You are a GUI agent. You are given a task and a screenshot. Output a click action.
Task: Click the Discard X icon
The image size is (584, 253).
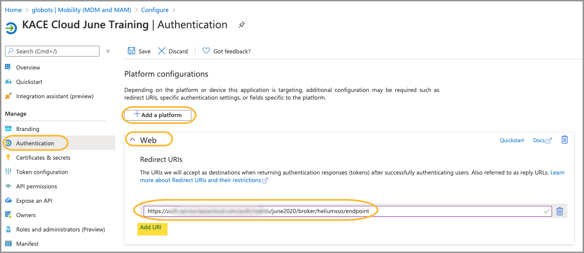pyautogui.click(x=162, y=51)
